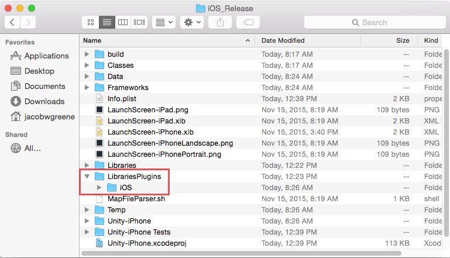Expand the iOS subfolder

(x=99, y=187)
